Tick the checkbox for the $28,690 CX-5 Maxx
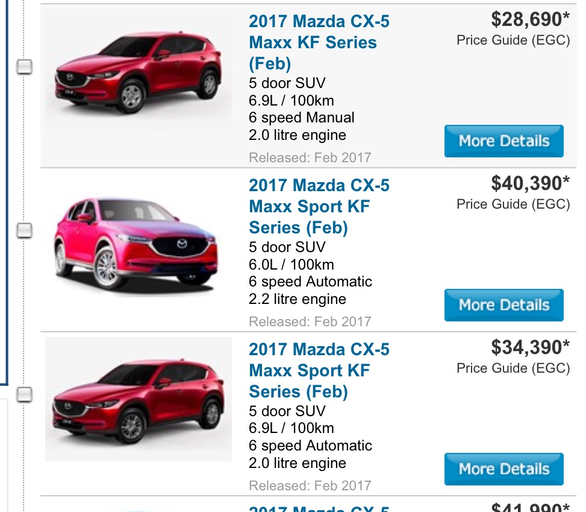 24,66
